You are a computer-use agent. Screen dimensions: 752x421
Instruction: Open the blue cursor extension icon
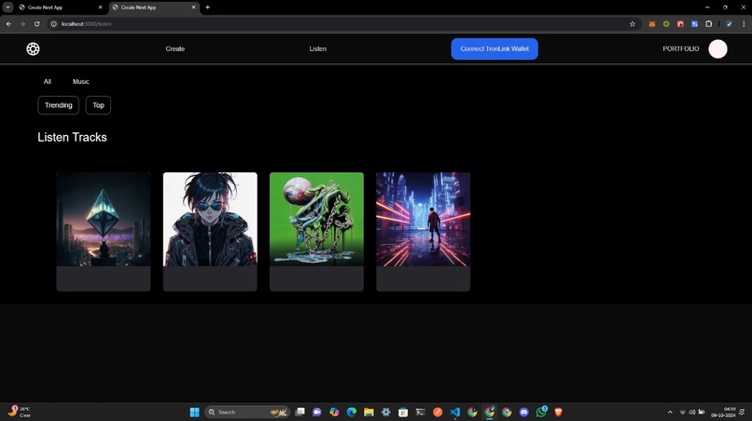point(694,24)
